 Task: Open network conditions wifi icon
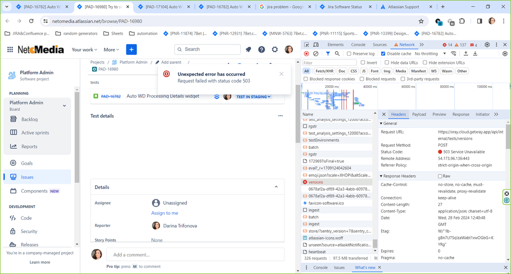pos(454,54)
